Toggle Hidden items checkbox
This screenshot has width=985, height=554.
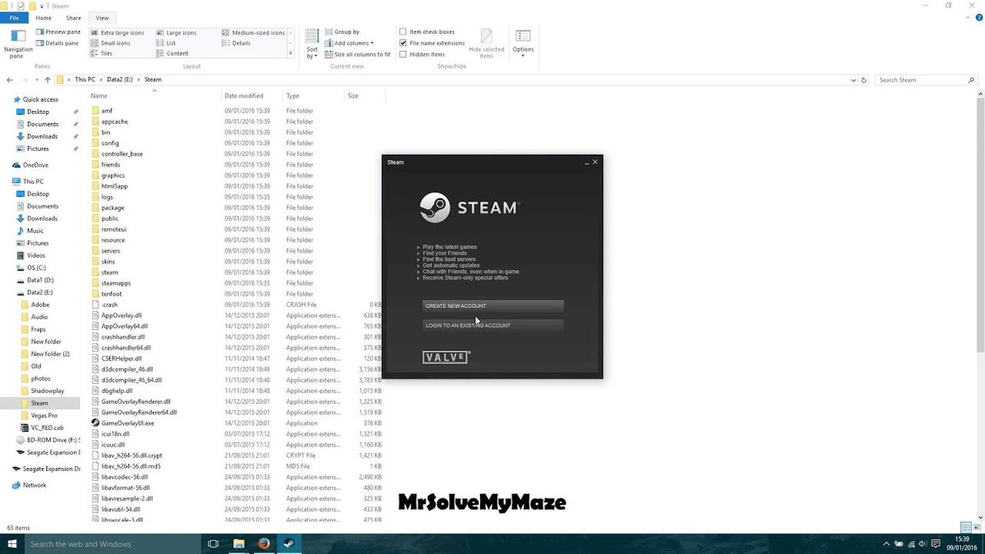click(x=403, y=54)
